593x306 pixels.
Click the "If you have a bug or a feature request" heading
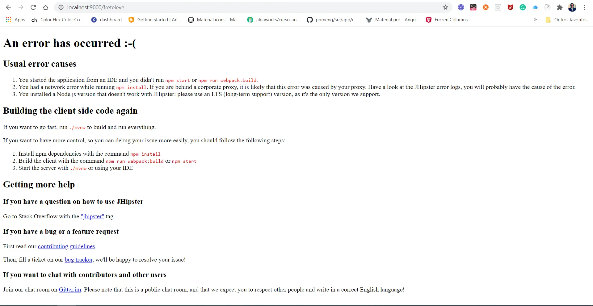(61, 232)
